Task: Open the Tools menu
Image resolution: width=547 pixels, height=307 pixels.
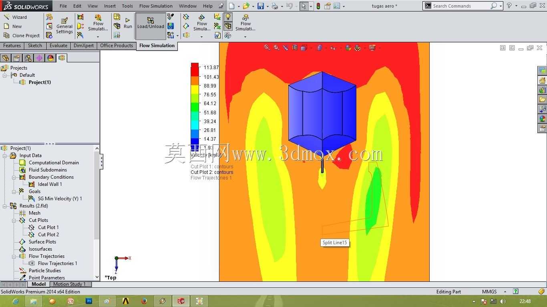Action: 127,6
